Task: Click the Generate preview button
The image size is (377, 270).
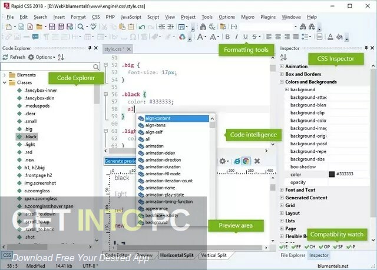Action: click(x=120, y=161)
